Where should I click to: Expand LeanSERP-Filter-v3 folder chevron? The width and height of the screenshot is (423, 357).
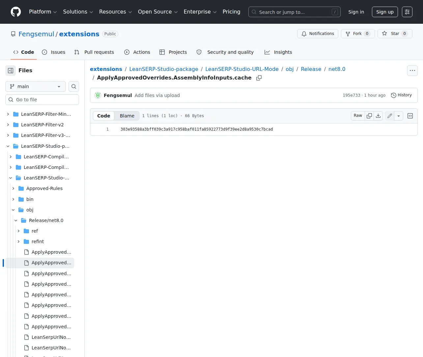pos(8,135)
